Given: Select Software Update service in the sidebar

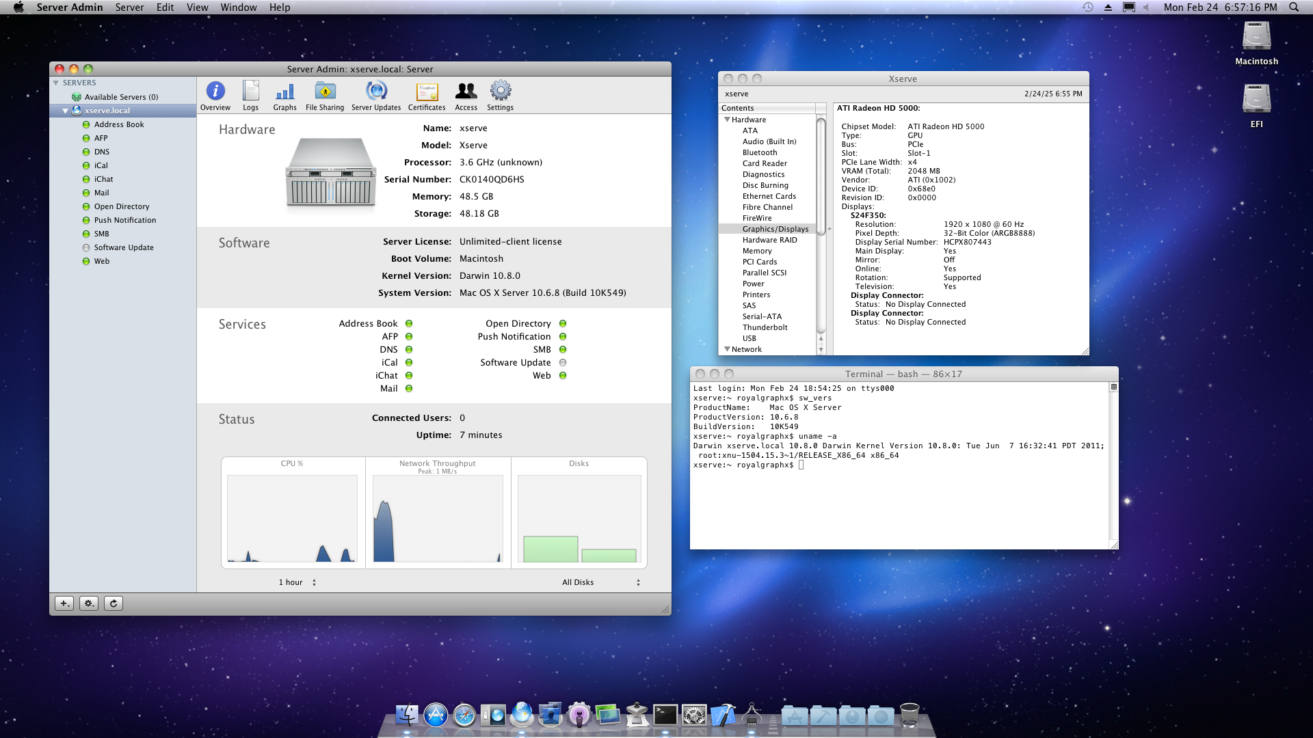Looking at the screenshot, I should (x=124, y=247).
